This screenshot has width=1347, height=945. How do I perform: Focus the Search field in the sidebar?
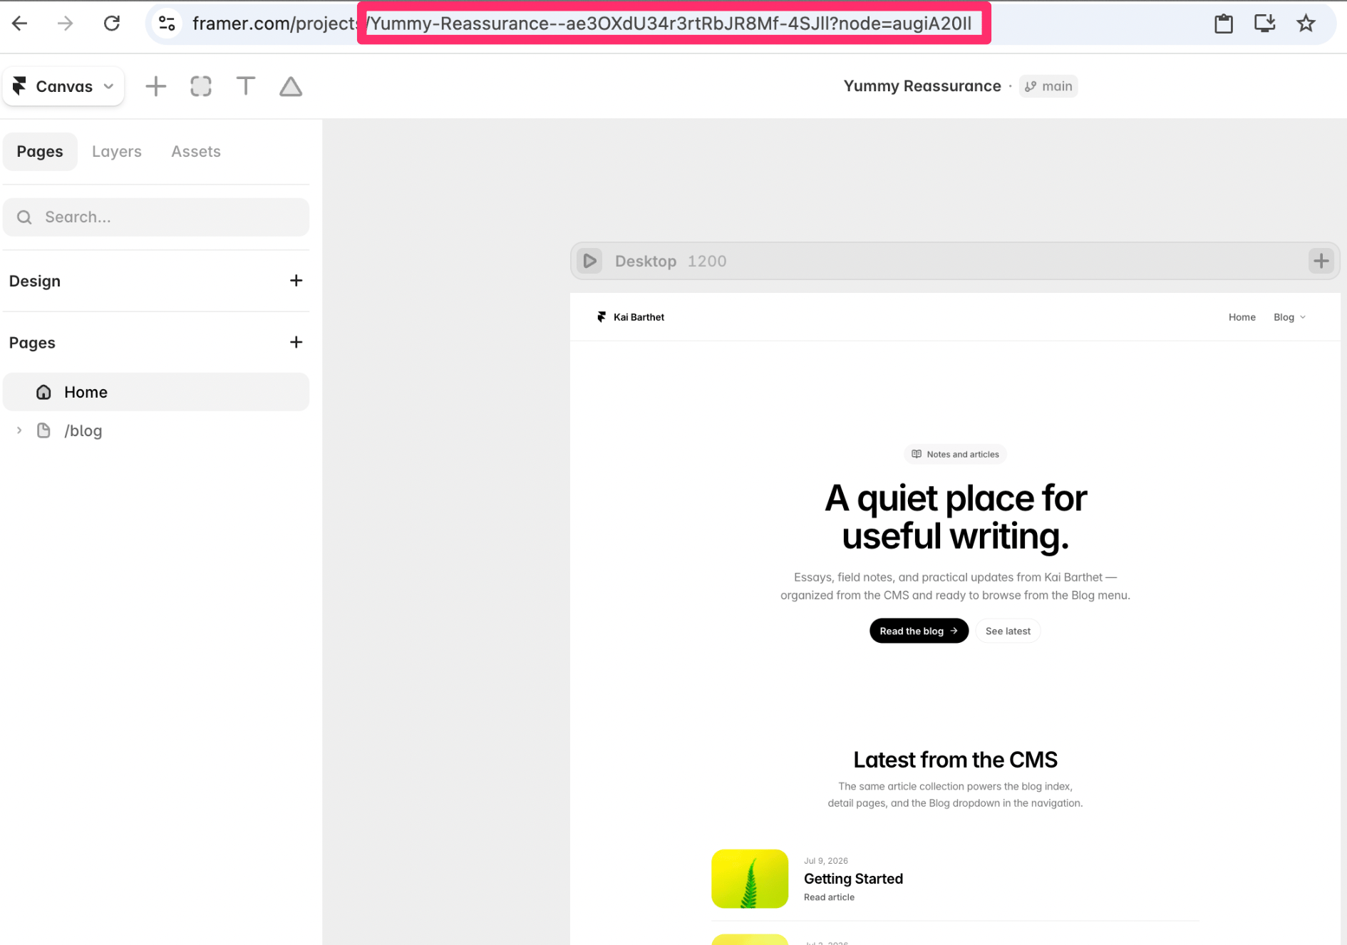click(x=156, y=217)
